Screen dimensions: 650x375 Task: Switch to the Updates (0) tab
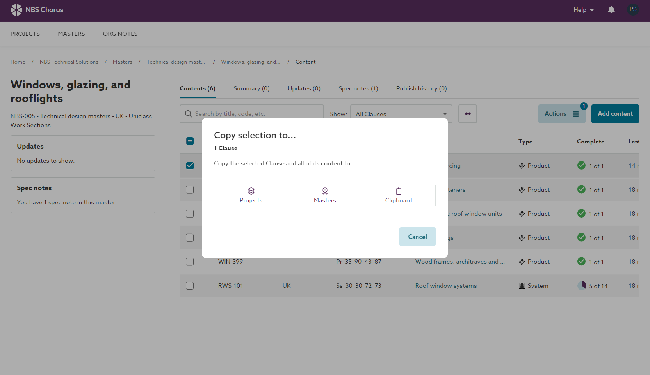(x=304, y=88)
